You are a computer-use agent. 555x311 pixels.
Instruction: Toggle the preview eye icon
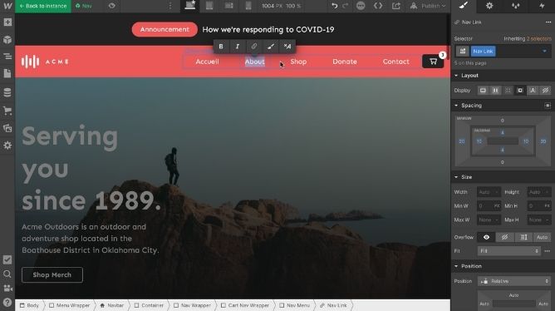pyautogui.click(x=112, y=6)
